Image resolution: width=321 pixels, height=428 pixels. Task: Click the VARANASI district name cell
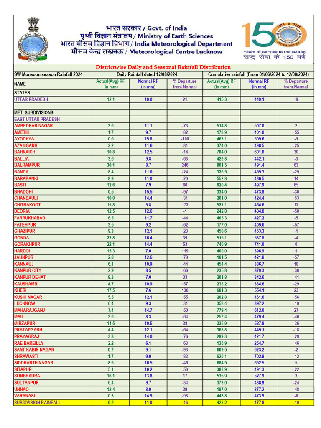pyautogui.click(x=25, y=396)
